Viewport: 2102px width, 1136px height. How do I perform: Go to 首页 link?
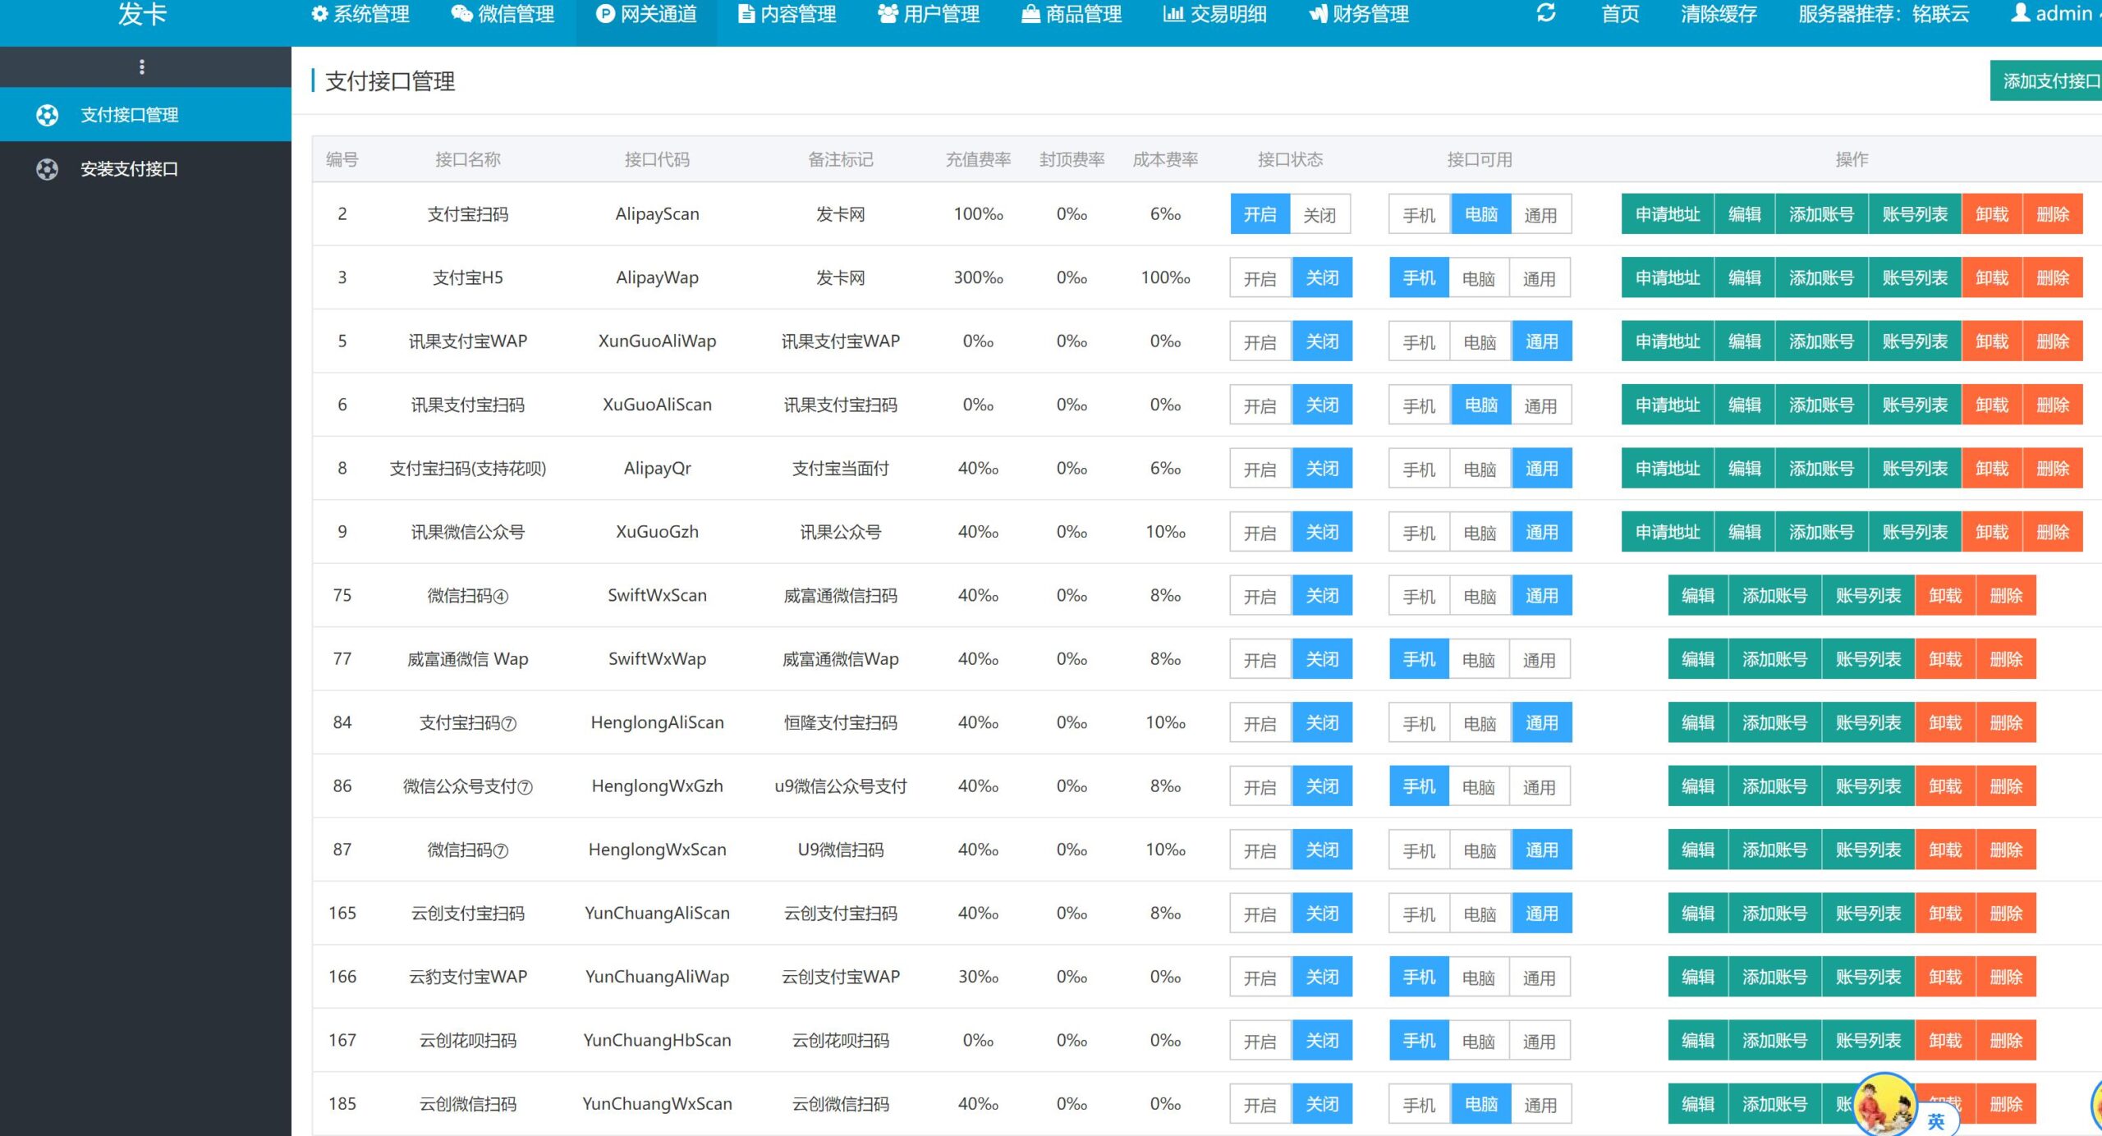click(x=1620, y=14)
